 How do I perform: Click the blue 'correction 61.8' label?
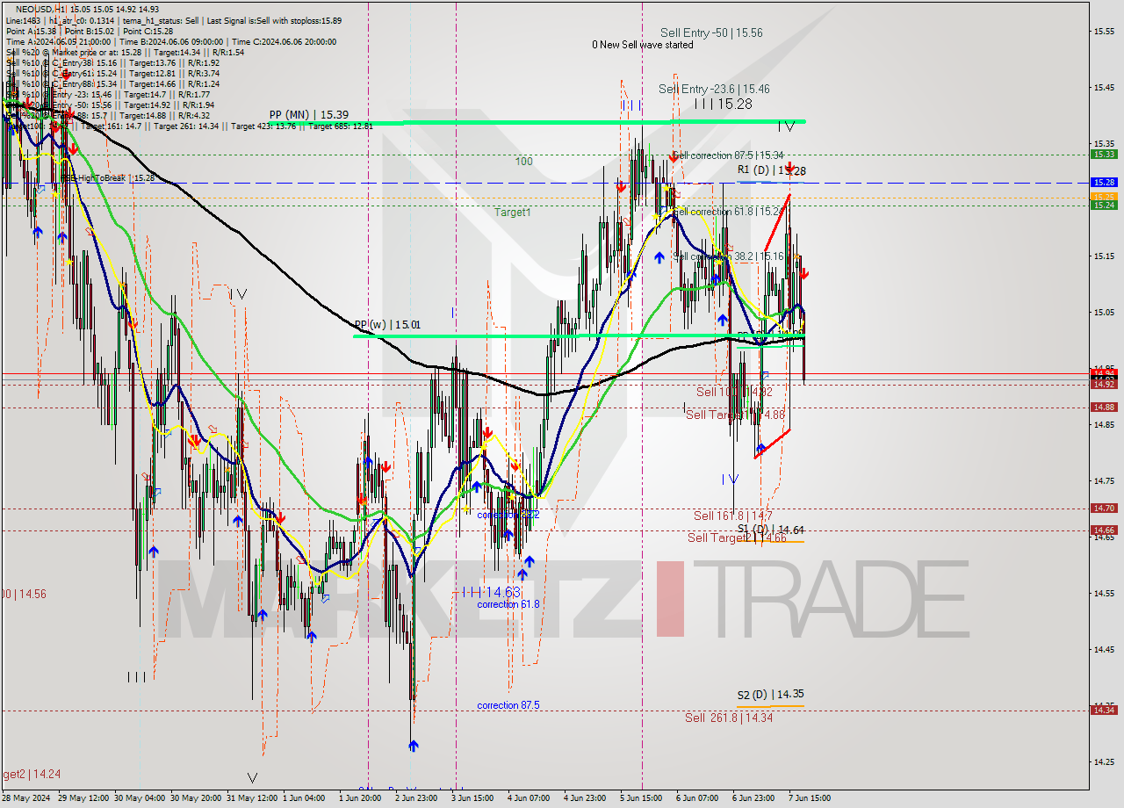point(508,604)
